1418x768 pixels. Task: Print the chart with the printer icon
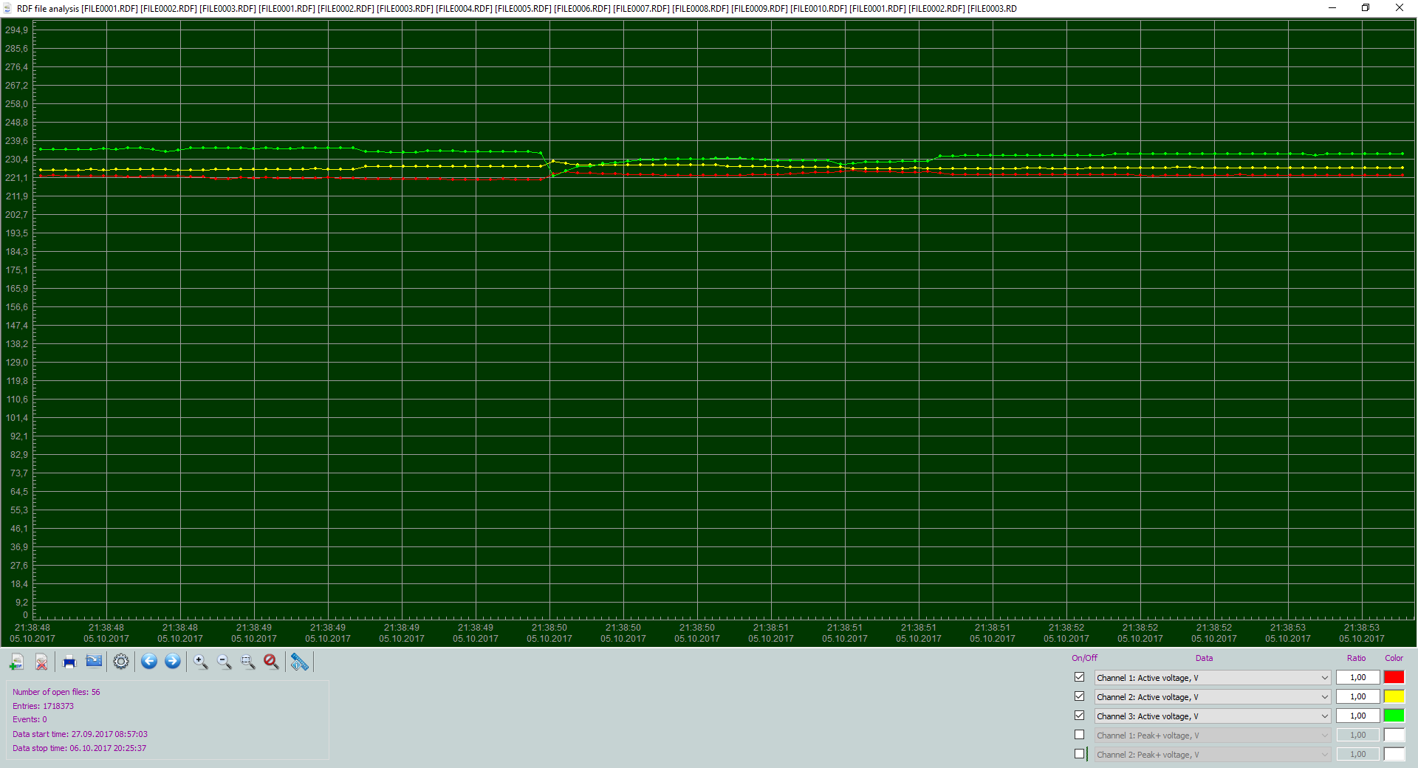tap(69, 662)
